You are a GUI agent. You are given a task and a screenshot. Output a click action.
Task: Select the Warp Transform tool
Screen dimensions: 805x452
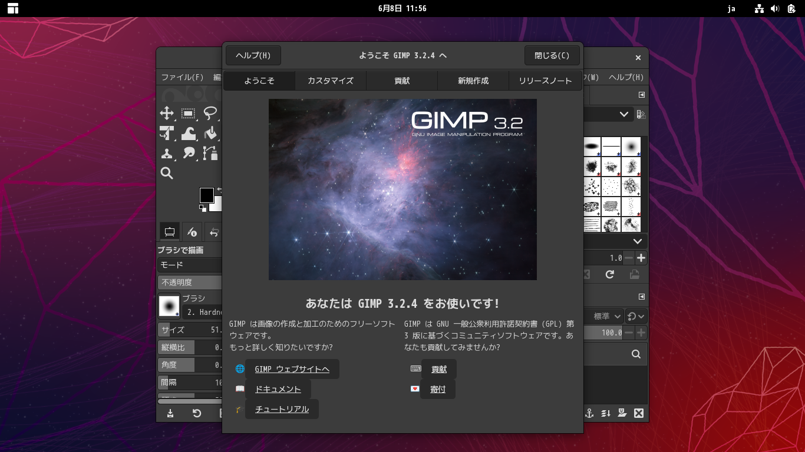[189, 134]
